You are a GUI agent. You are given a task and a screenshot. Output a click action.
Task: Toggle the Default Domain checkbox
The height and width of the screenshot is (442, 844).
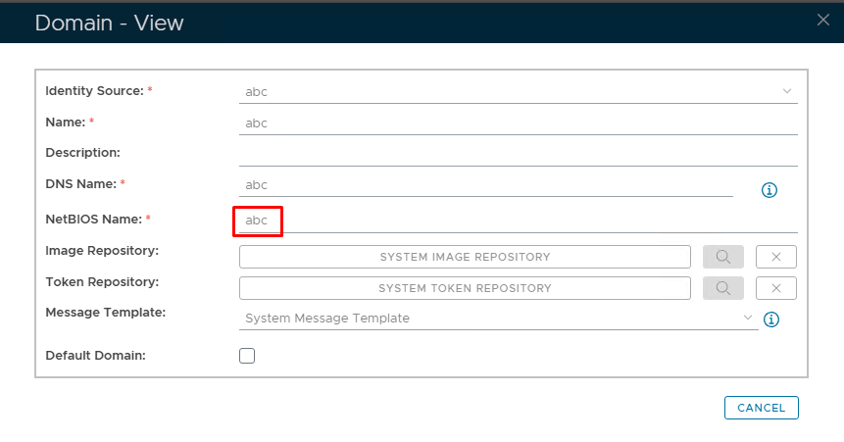click(247, 356)
